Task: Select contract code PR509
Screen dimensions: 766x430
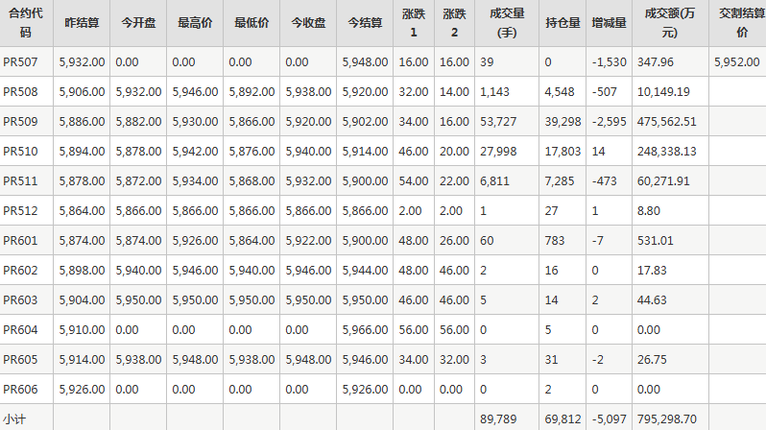Action: click(x=20, y=122)
